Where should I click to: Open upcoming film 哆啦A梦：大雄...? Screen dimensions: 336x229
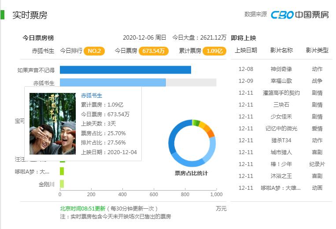tap(281, 188)
